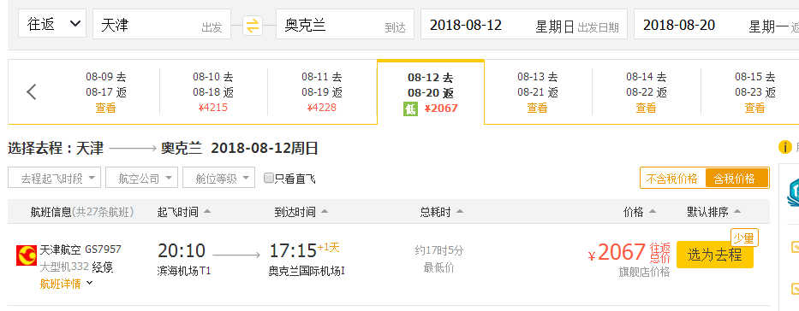Sort by arrival time arrow

325,212
